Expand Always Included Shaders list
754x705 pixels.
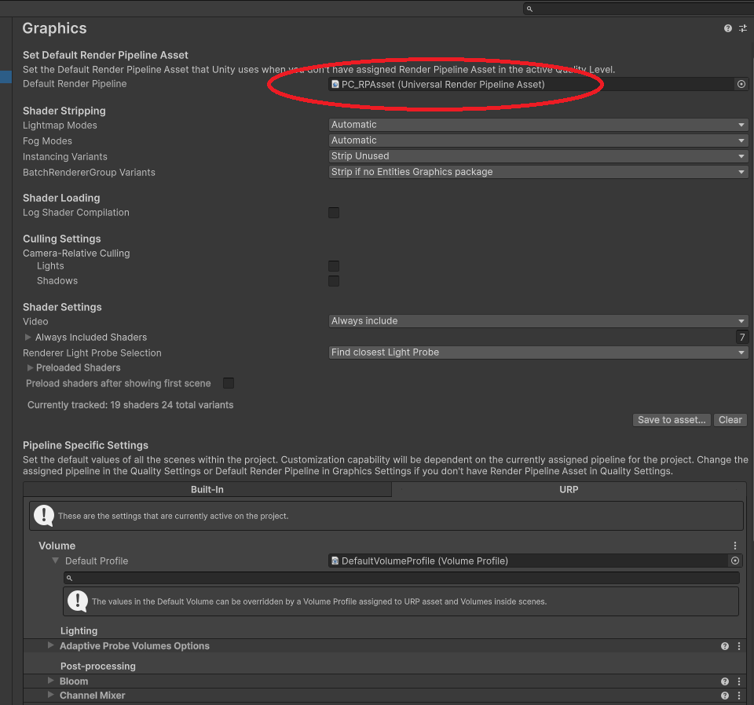click(29, 337)
